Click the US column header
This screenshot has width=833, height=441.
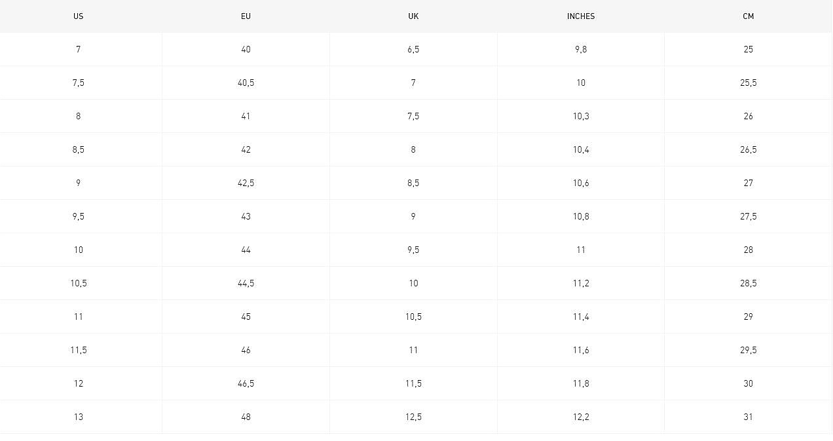[x=79, y=16]
